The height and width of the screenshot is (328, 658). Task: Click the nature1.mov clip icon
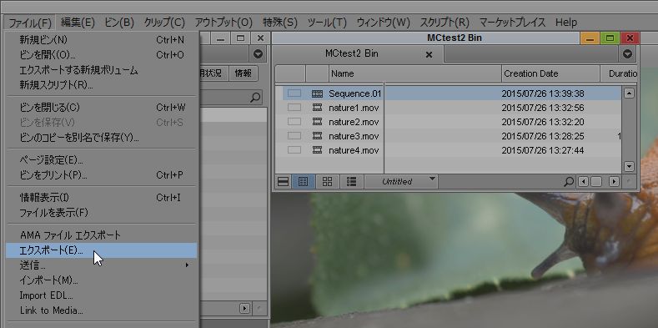317,108
